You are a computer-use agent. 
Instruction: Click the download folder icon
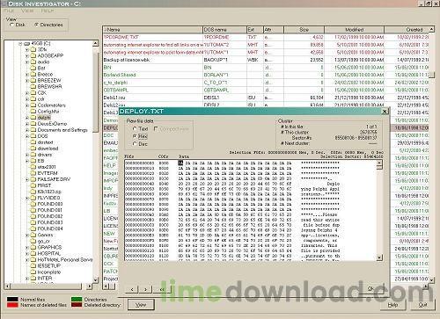tap(33, 149)
